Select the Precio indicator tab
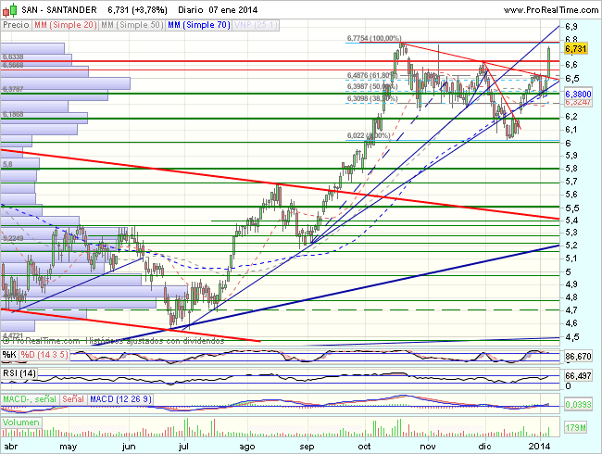 pos(16,25)
